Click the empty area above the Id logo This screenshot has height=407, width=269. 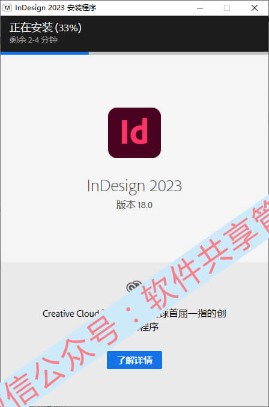click(134, 81)
